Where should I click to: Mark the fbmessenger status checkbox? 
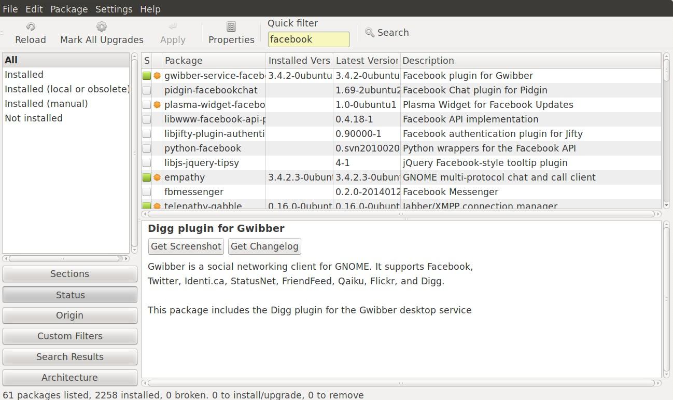[147, 192]
